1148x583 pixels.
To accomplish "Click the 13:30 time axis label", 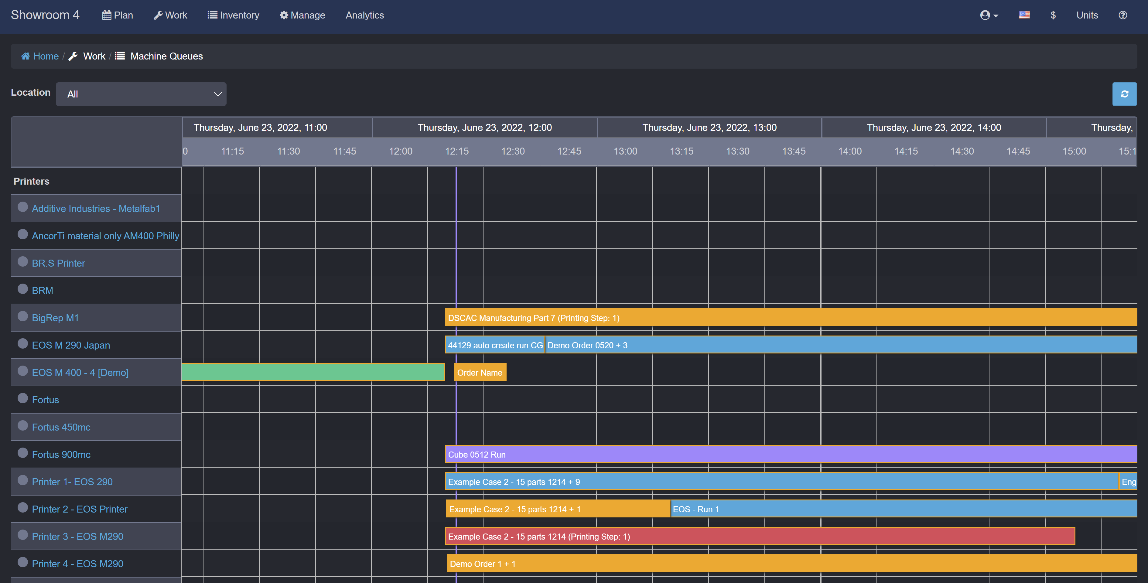I will click(738, 151).
